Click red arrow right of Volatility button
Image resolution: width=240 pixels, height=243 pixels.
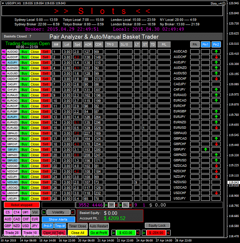click(x=73, y=212)
